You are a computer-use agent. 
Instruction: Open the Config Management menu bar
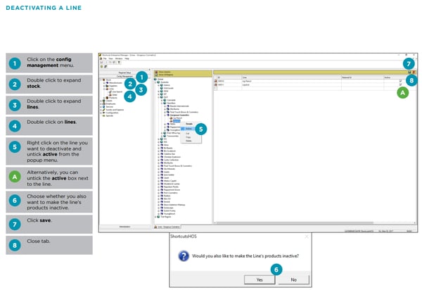click(124, 76)
